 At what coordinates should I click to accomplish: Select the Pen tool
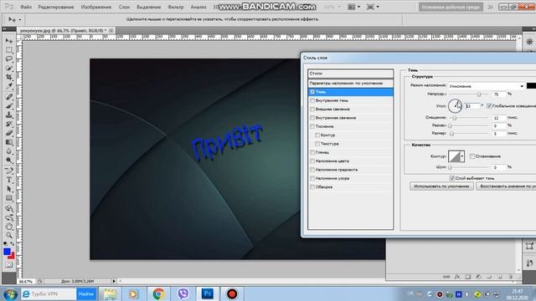[9, 171]
